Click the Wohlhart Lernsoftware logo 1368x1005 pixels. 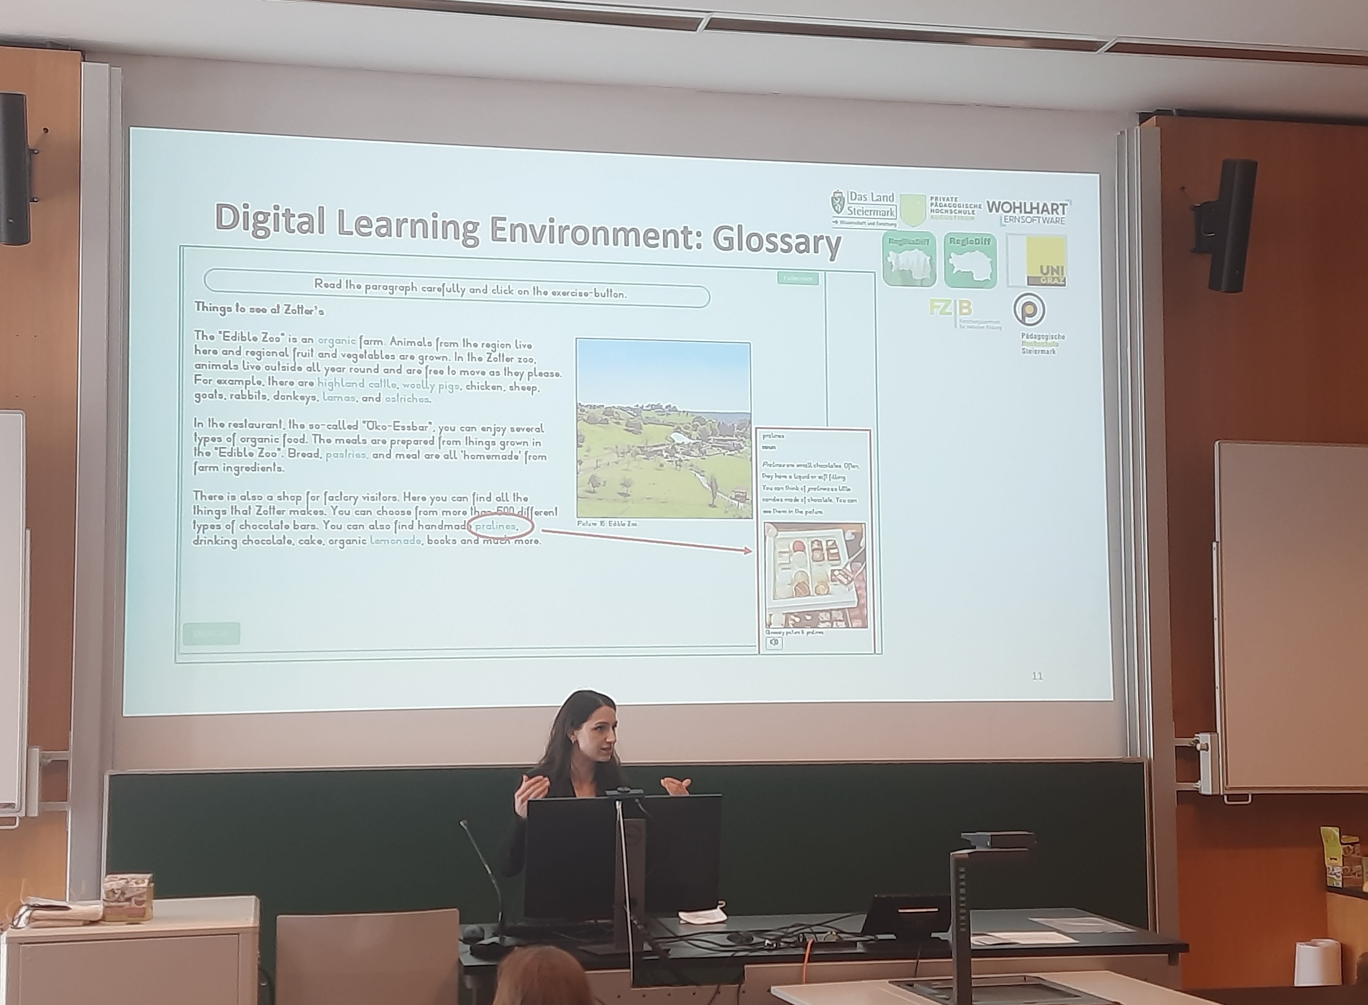pyautogui.click(x=1028, y=212)
